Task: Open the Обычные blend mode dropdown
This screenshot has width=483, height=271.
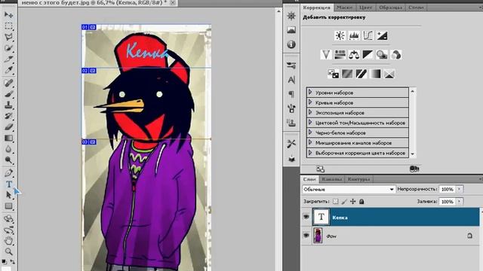Action: coord(349,189)
